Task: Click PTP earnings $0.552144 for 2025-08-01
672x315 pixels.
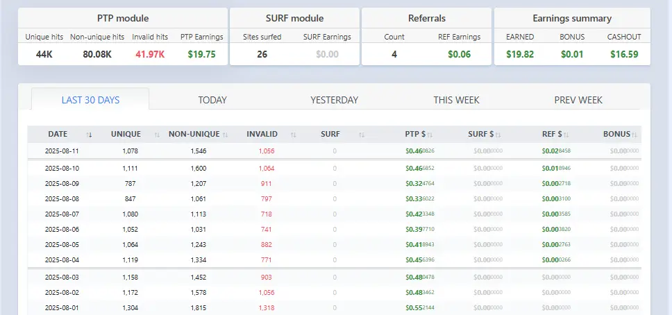Action: 420,307
